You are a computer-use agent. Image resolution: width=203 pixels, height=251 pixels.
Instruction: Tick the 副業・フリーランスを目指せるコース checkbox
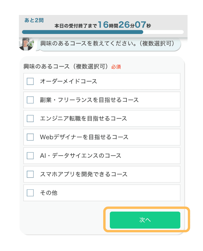click(30, 100)
